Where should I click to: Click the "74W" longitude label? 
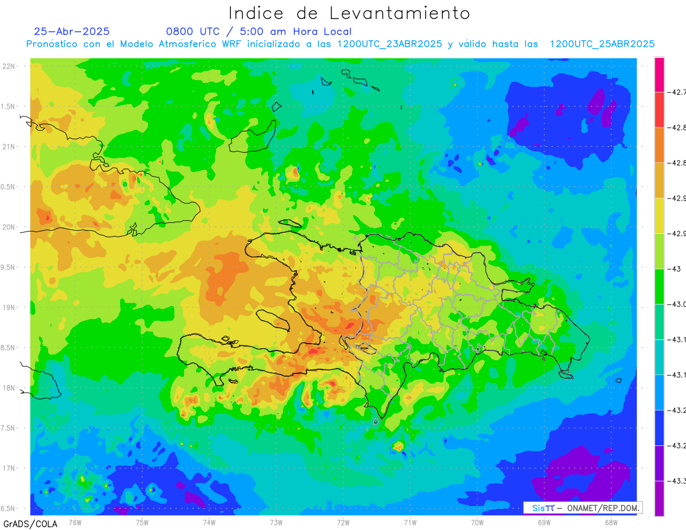coord(209,522)
